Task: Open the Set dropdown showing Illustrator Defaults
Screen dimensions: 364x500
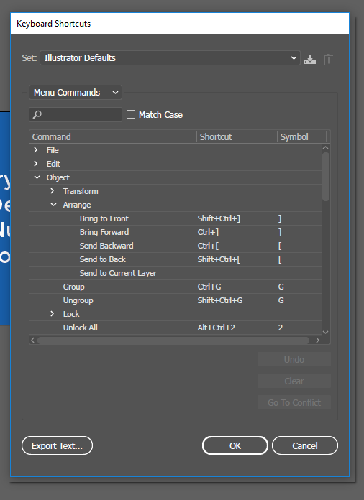Action: pos(170,58)
